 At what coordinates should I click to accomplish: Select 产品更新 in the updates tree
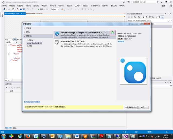pos(30,40)
